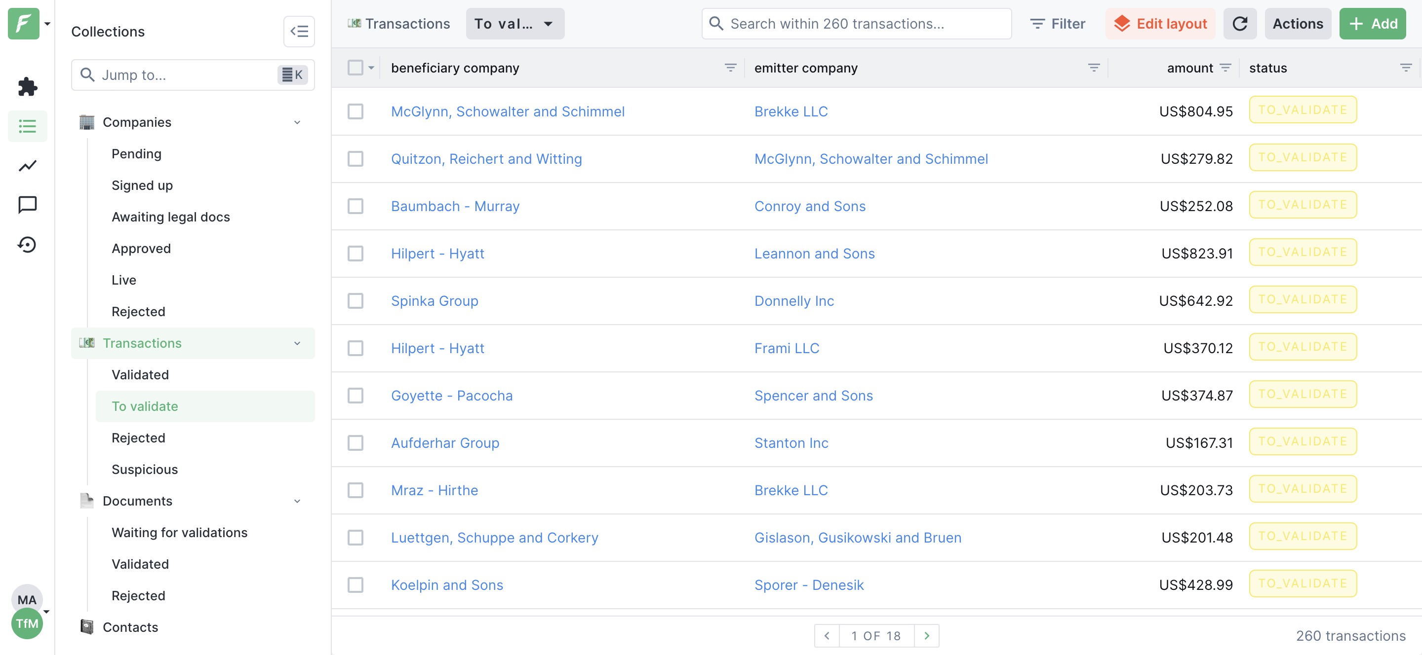
Task: Open the analytics chart icon in sidebar
Action: [x=27, y=165]
